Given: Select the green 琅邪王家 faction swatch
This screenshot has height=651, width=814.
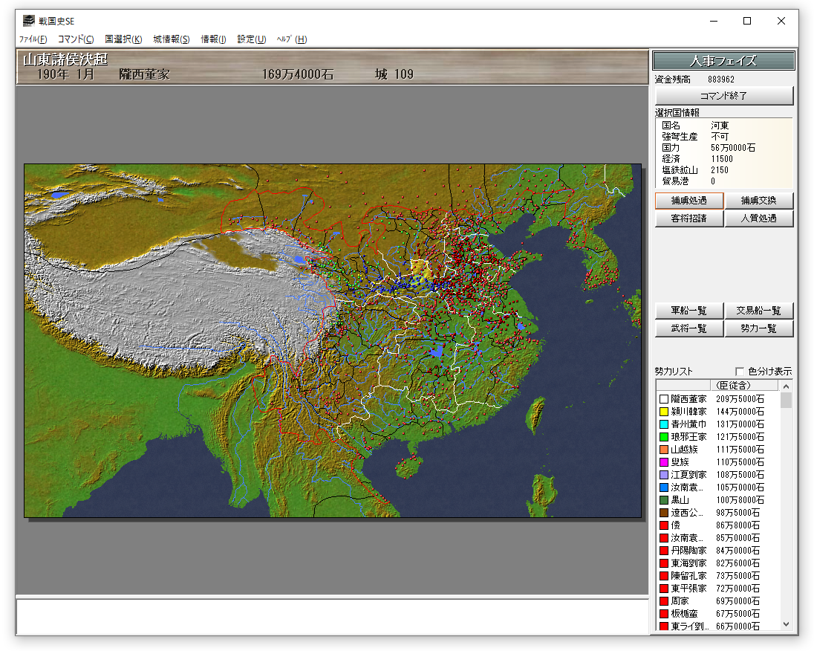Looking at the screenshot, I should point(664,437).
